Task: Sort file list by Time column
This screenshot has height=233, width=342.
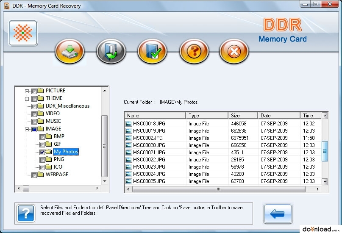Action: (x=311, y=115)
